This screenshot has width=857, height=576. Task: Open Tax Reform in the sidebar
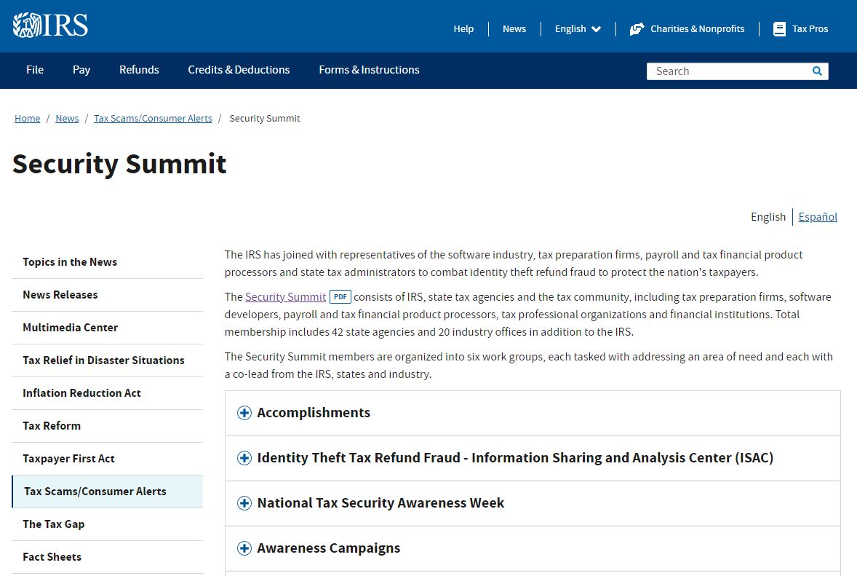point(108,426)
